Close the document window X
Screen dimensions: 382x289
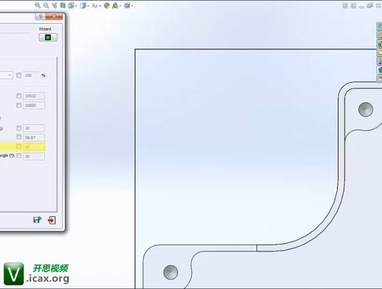click(x=378, y=5)
